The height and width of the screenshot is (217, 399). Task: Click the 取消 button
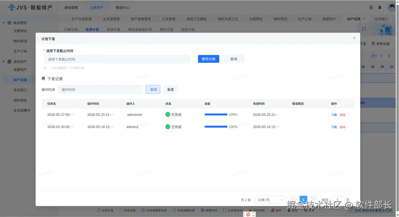[x=233, y=59]
